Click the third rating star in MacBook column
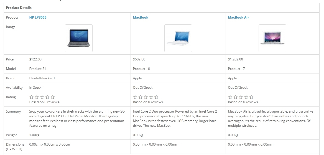The image size is (324, 155). (146, 97)
